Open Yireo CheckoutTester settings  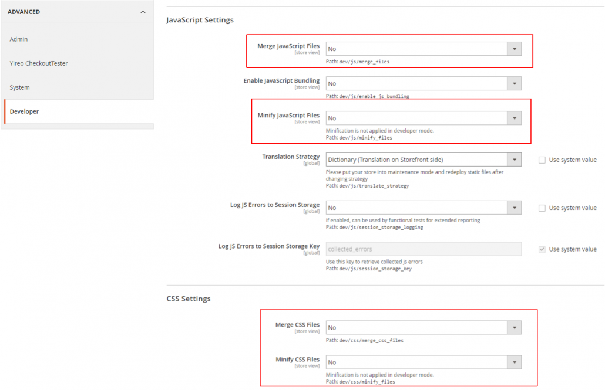[x=39, y=63]
